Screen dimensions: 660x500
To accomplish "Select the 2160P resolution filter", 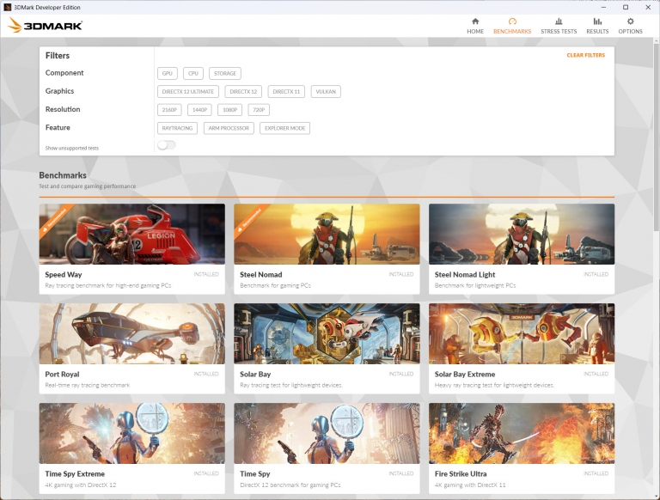I will pyautogui.click(x=169, y=110).
